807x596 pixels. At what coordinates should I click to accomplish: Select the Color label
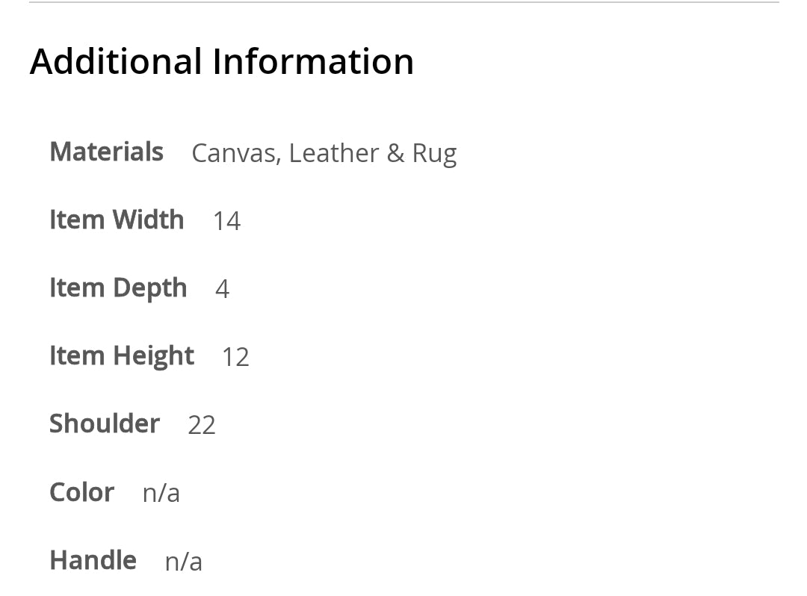tap(81, 492)
